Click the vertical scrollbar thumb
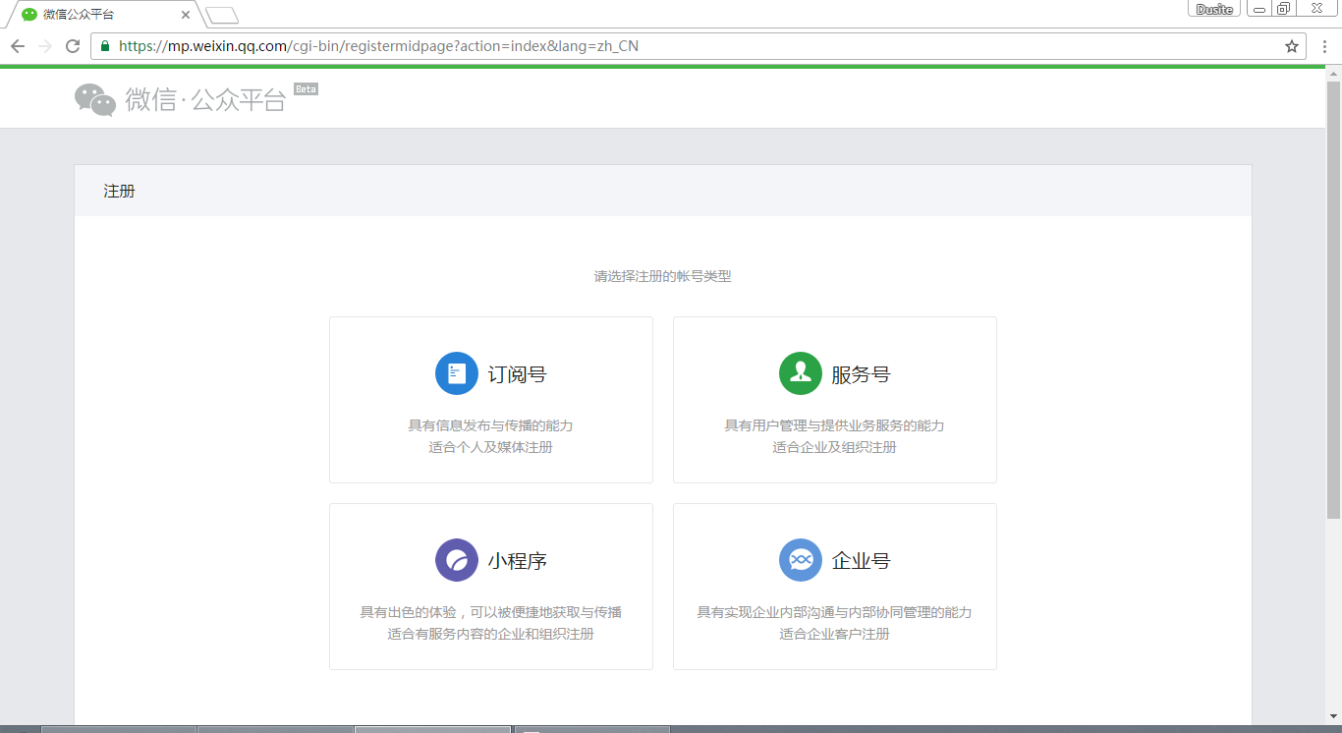 (x=1334, y=300)
